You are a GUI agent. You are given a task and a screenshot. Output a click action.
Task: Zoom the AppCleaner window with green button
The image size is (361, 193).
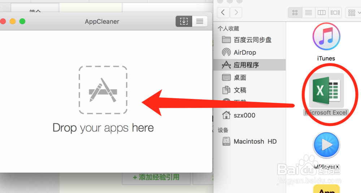pyautogui.click(x=22, y=21)
